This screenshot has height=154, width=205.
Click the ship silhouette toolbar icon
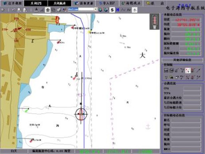[36, 10]
